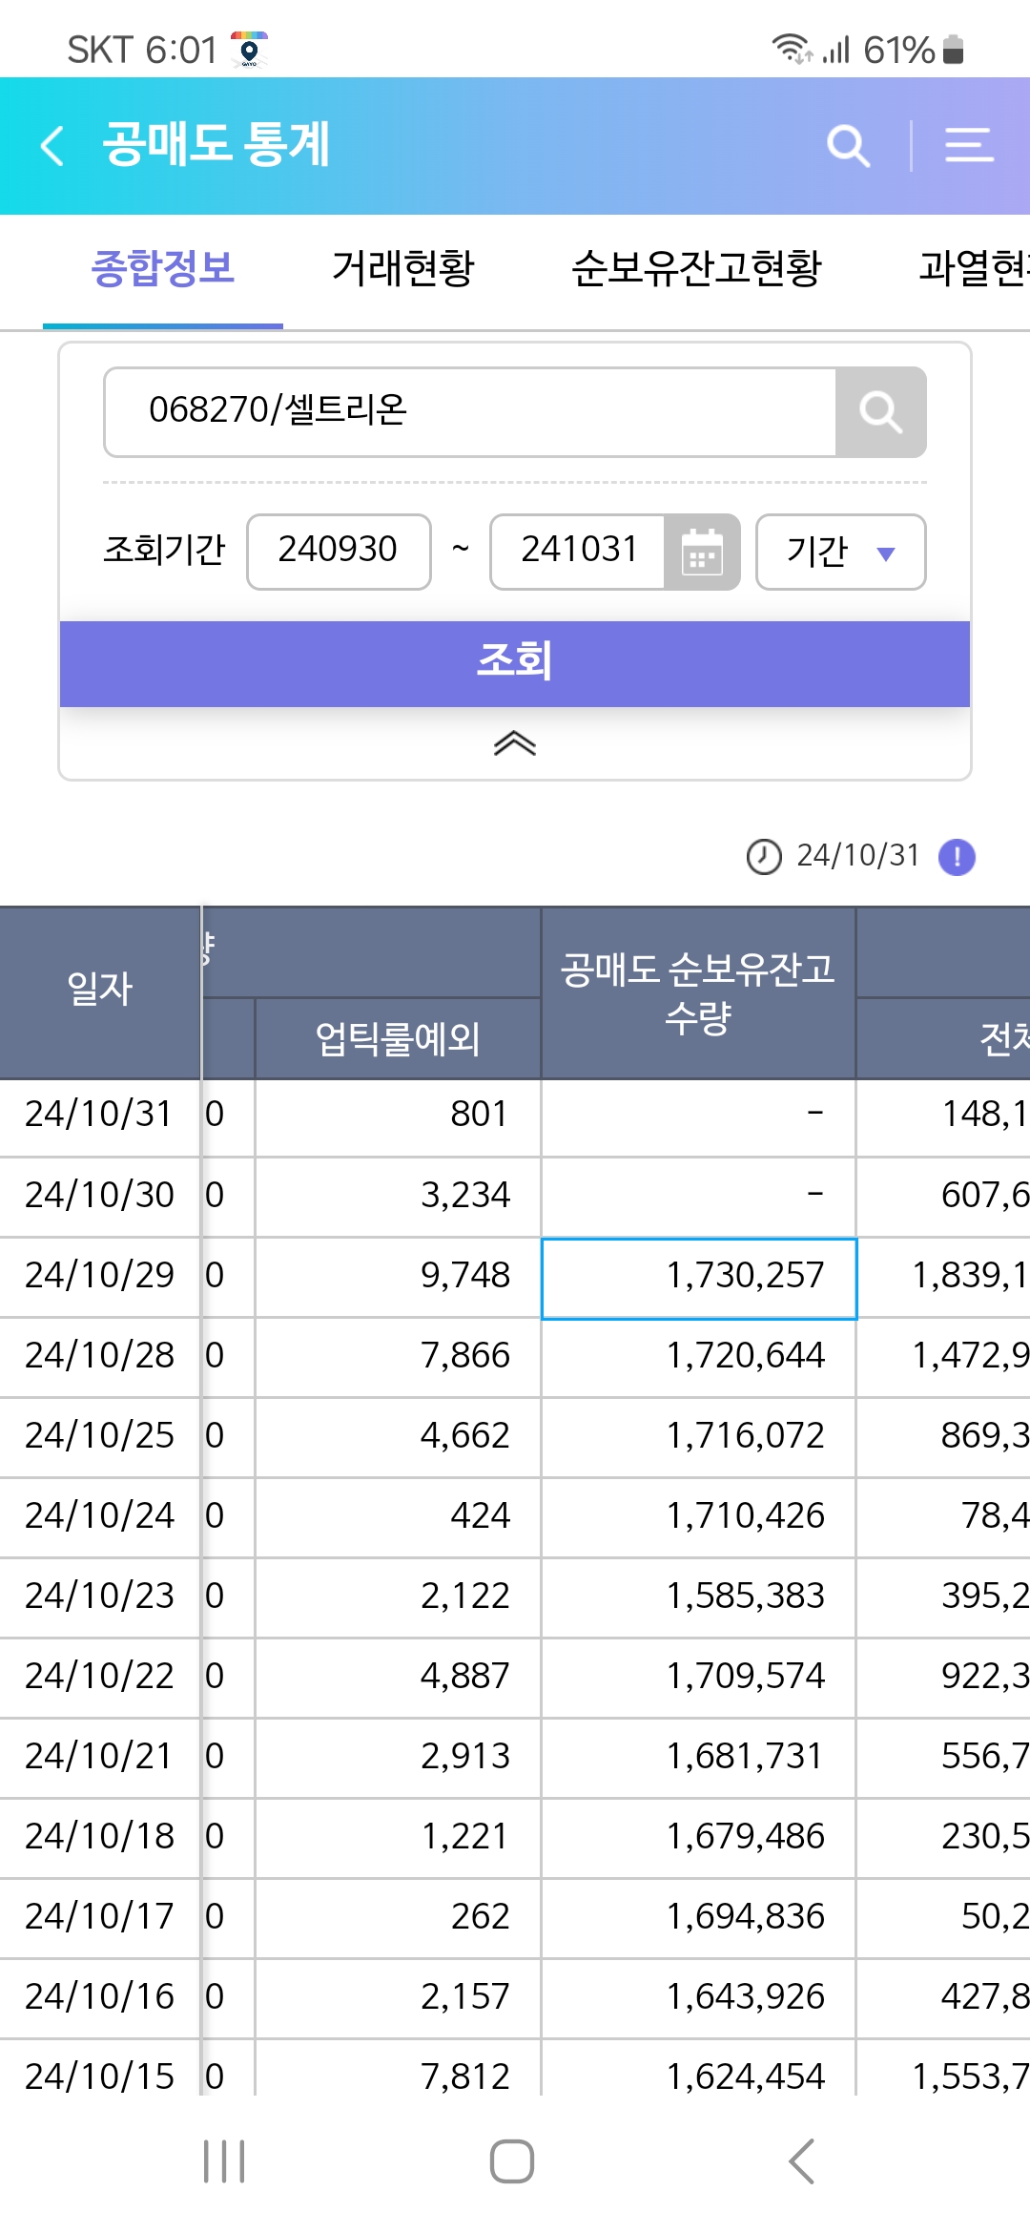Select the stock code field 068270/셀트리온

tap(470, 412)
